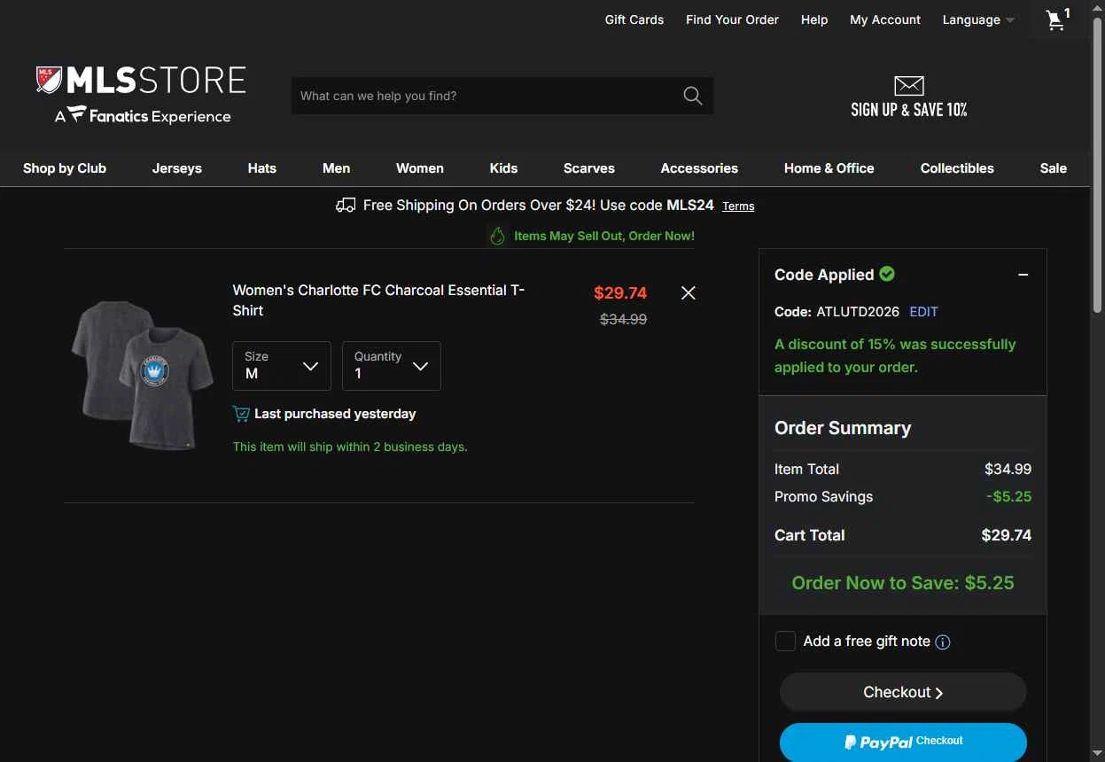
Task: Open the Accessories menu
Action: coord(699,168)
